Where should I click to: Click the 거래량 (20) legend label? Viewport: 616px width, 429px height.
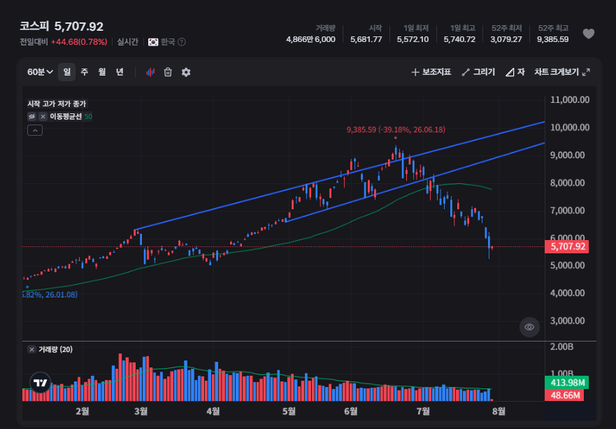[55, 349]
